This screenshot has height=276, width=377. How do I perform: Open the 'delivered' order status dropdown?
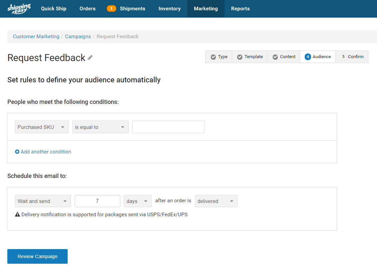coord(216,201)
